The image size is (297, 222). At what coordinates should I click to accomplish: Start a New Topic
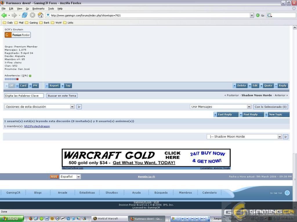click(x=277, y=114)
